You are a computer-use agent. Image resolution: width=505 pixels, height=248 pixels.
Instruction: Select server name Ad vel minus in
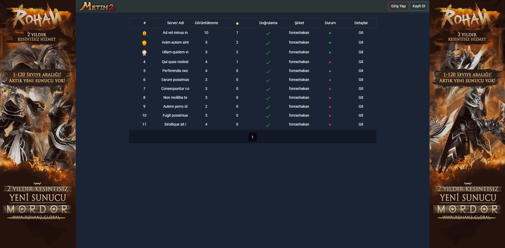point(175,33)
